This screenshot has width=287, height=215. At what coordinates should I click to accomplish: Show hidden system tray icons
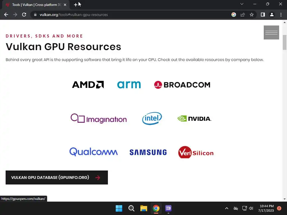226,208
